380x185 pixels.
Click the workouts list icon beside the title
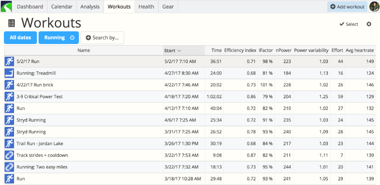pyautogui.click(x=11, y=23)
